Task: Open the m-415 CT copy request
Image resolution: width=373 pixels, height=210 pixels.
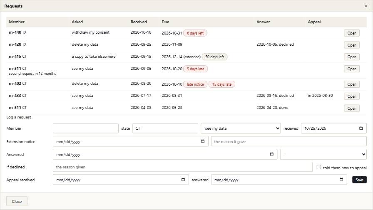Action: click(x=352, y=57)
